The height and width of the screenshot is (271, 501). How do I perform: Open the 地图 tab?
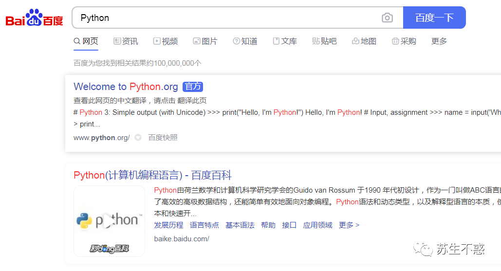[364, 41]
